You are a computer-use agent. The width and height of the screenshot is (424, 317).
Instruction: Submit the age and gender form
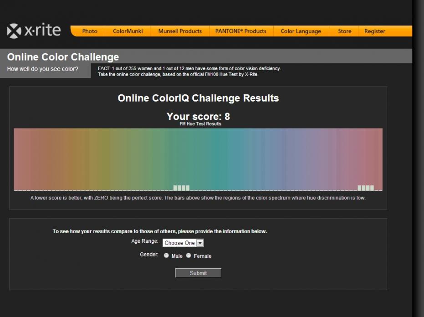pyautogui.click(x=198, y=273)
